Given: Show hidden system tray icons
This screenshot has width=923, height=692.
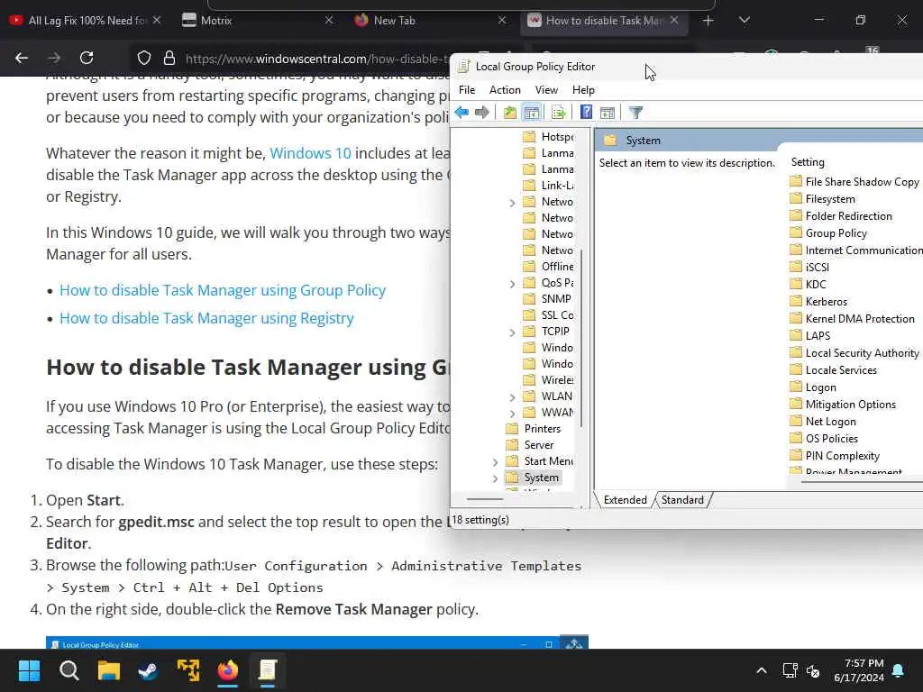Looking at the screenshot, I should point(761,670).
